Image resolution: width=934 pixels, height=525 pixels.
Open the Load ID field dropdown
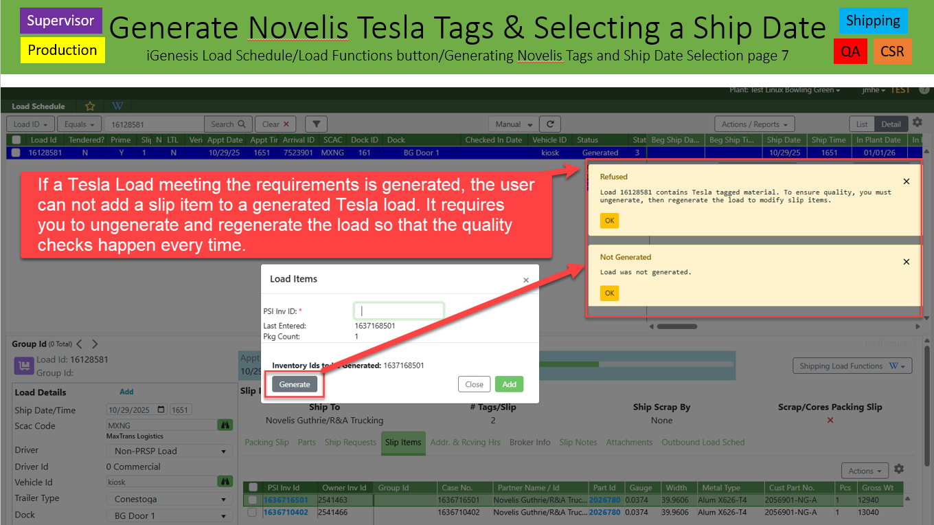31,124
